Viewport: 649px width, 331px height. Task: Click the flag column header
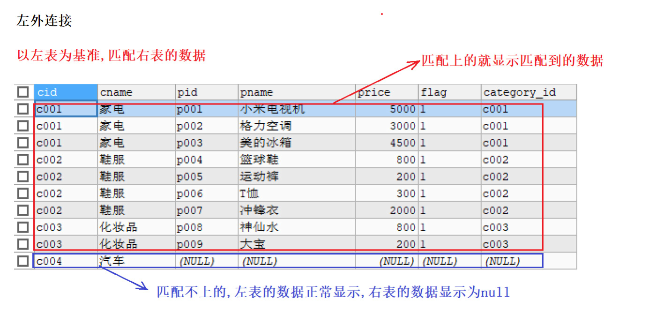point(449,92)
